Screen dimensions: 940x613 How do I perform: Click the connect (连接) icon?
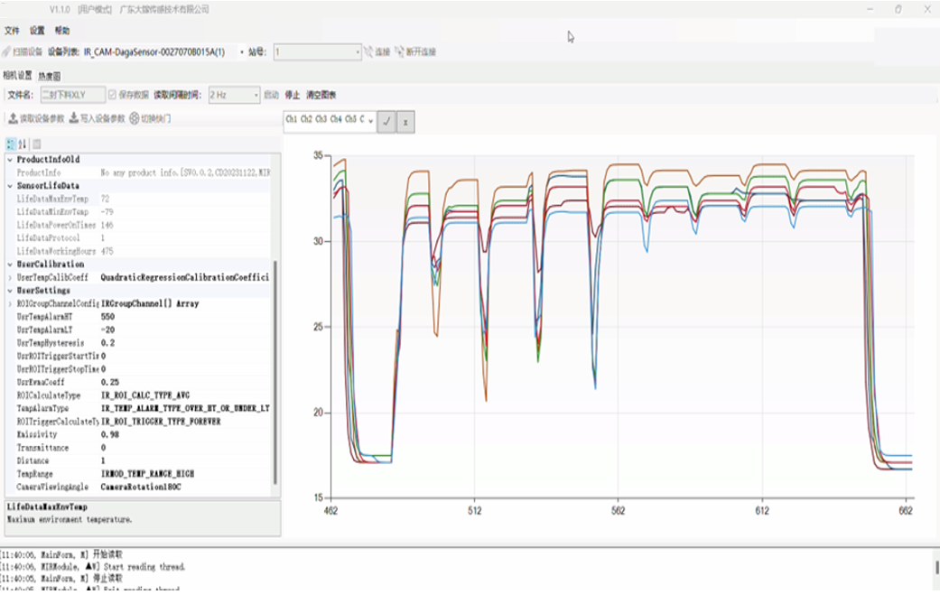click(368, 52)
